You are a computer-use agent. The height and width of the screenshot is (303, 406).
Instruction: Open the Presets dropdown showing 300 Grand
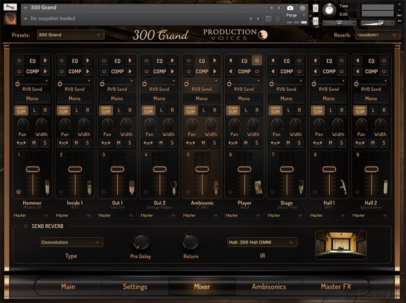tap(70, 35)
